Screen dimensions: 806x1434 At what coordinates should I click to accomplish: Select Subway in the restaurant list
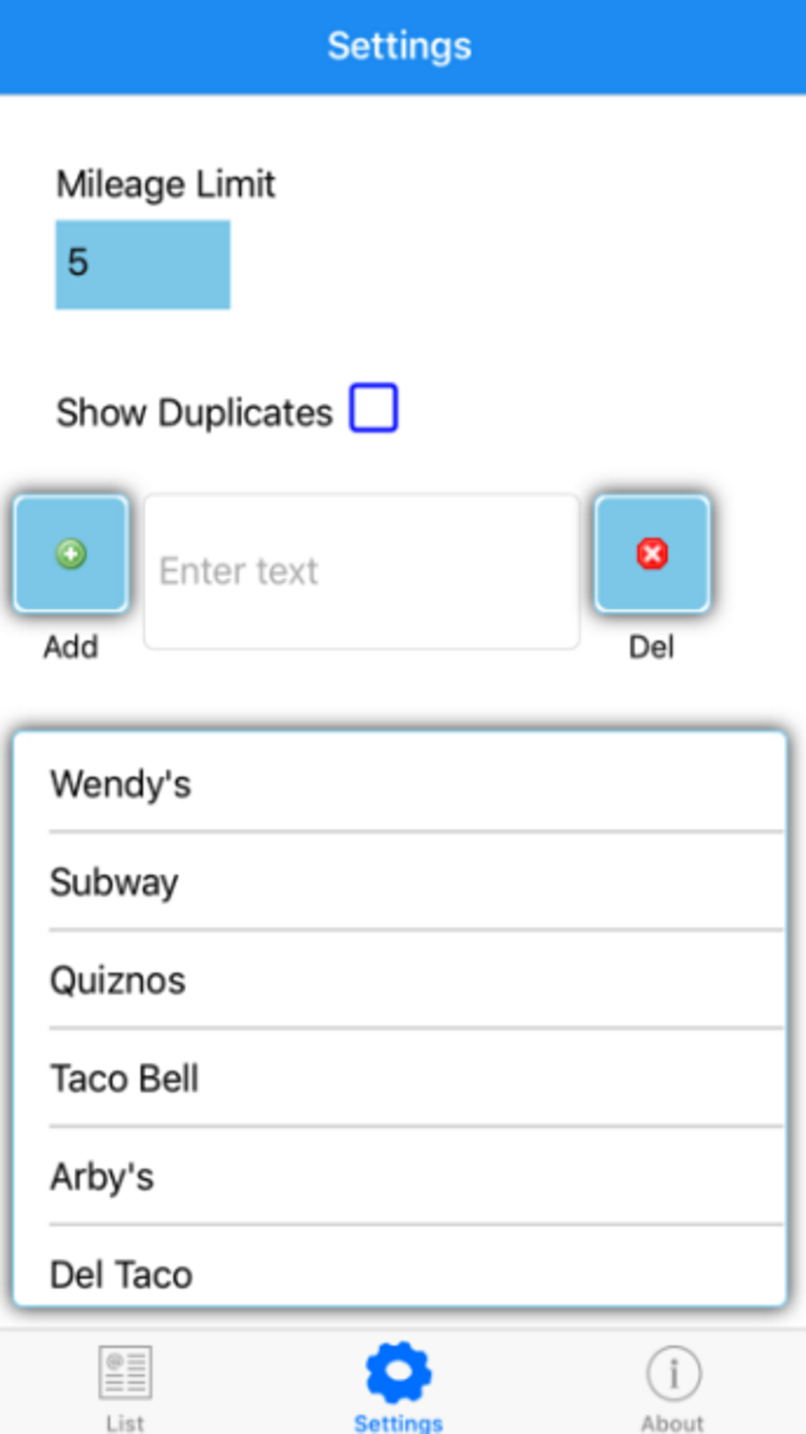(399, 882)
